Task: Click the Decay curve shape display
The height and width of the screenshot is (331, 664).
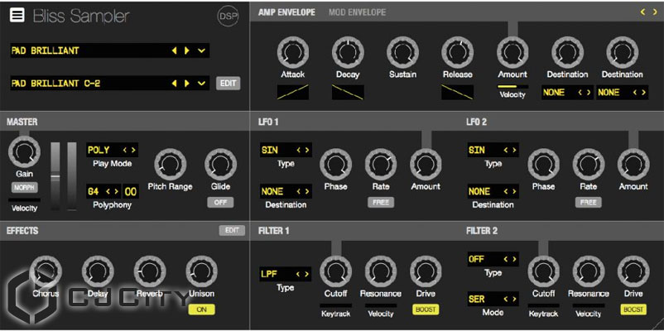Action: tap(348, 92)
